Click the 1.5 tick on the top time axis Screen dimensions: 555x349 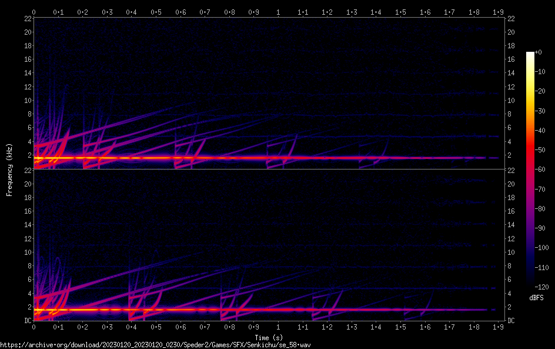pyautogui.click(x=400, y=12)
